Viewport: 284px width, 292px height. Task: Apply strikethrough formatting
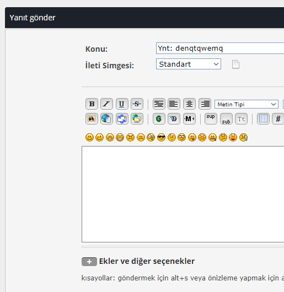pyautogui.click(x=137, y=104)
